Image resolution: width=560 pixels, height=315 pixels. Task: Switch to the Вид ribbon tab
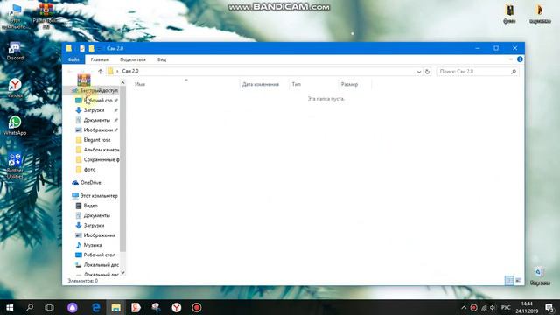[x=162, y=59]
